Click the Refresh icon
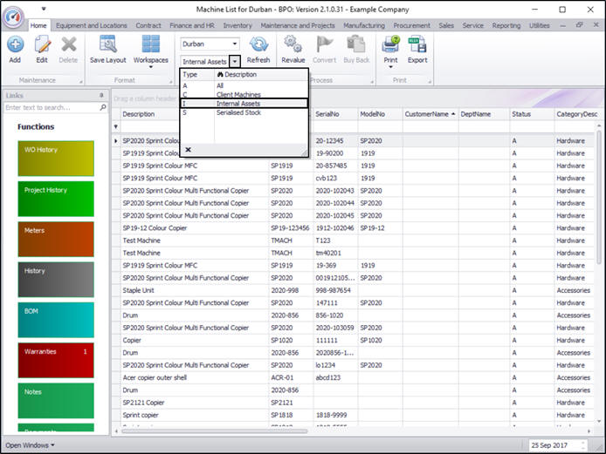 (x=258, y=45)
